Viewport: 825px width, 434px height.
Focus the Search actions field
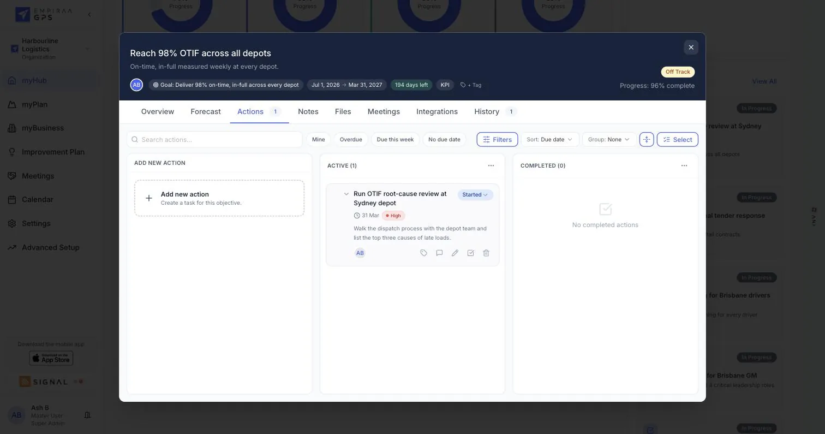214,139
